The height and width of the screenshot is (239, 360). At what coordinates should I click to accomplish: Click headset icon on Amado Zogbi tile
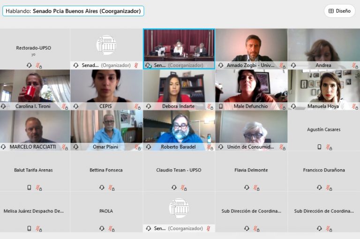tap(221, 66)
